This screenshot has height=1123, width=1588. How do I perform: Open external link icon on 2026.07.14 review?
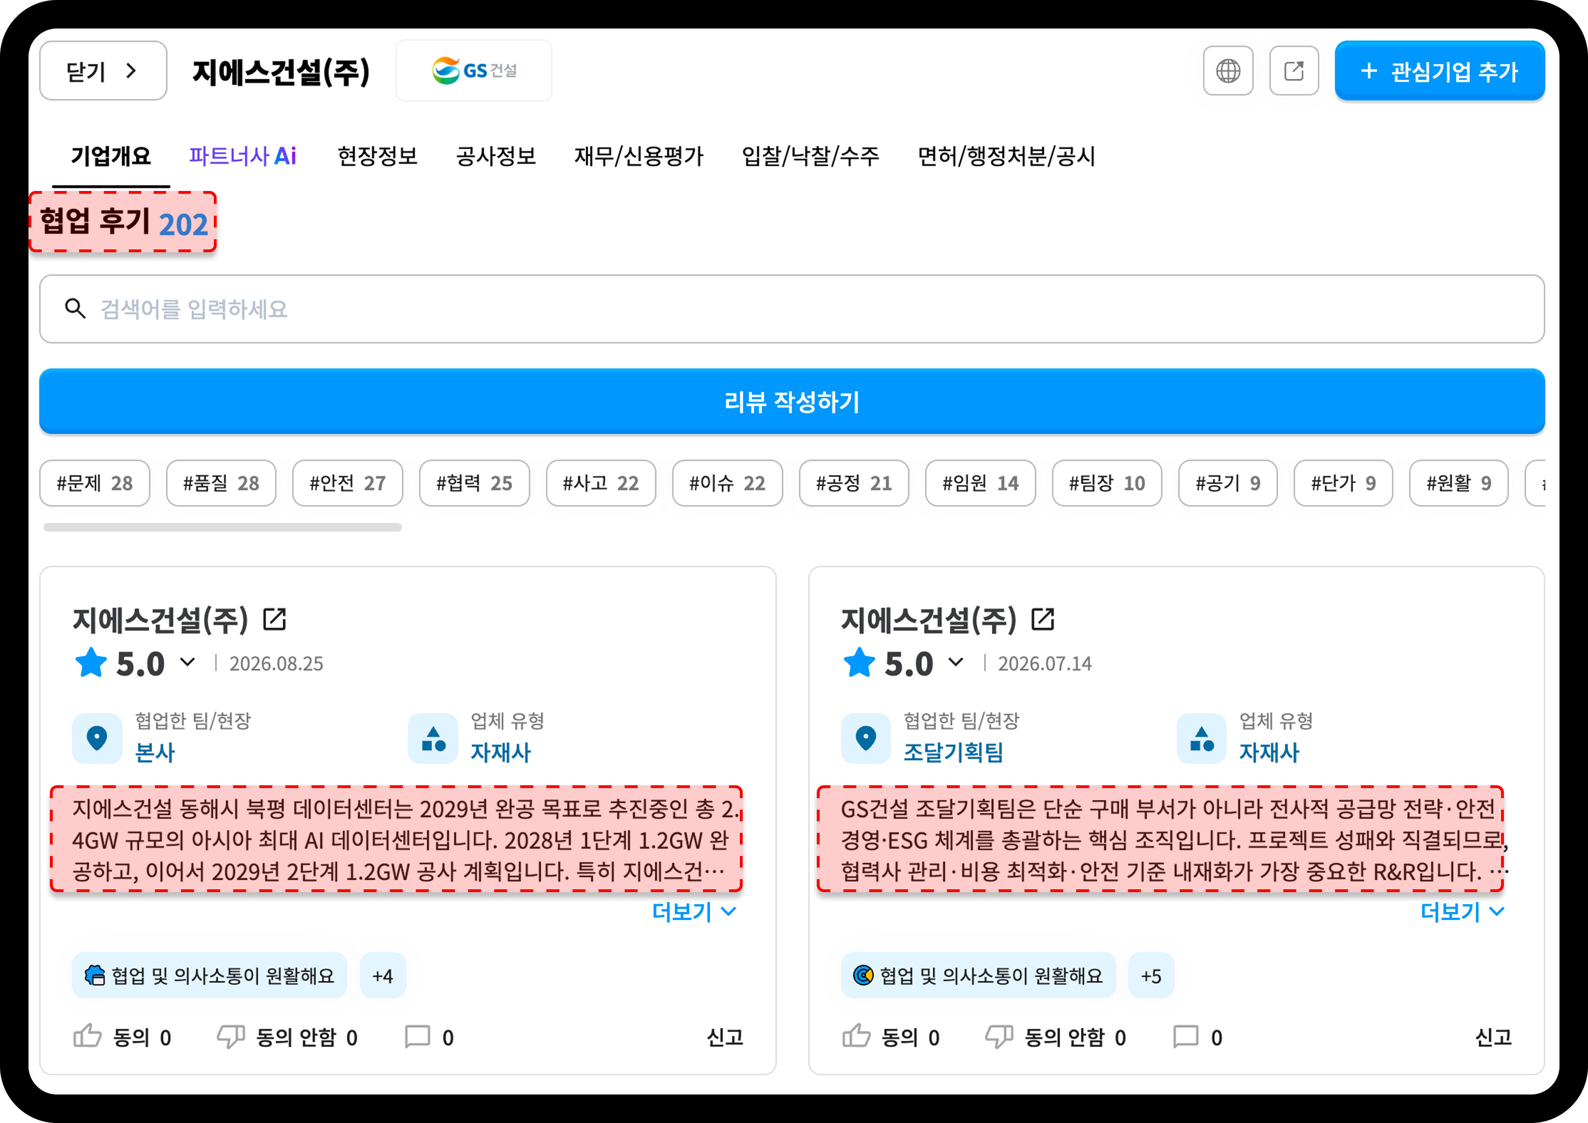coord(1043,619)
